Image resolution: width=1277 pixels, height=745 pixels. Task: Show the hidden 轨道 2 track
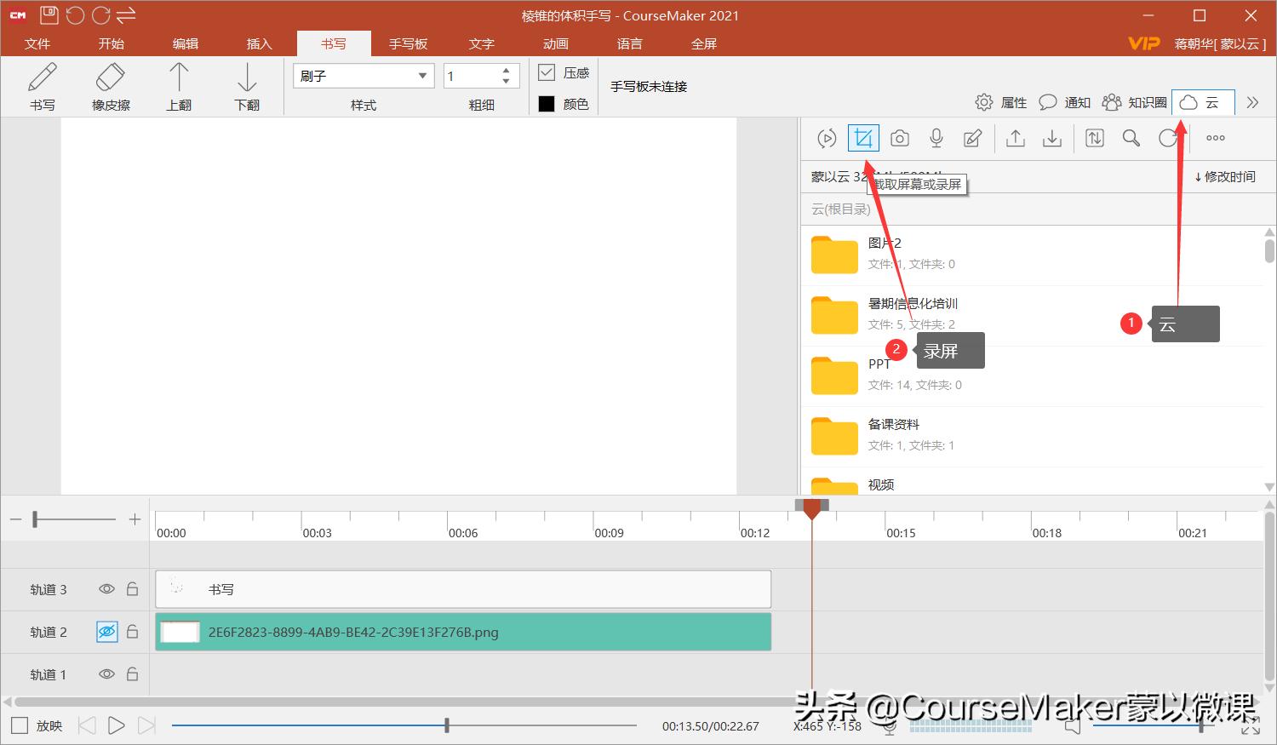point(106,632)
